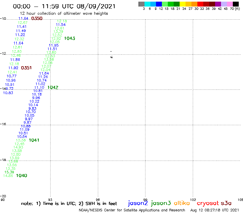Image resolution: width=243 pixels, height=213 pixels.
Task: Click the NOAA/NESDIS Center credit text
Action: click(132, 210)
